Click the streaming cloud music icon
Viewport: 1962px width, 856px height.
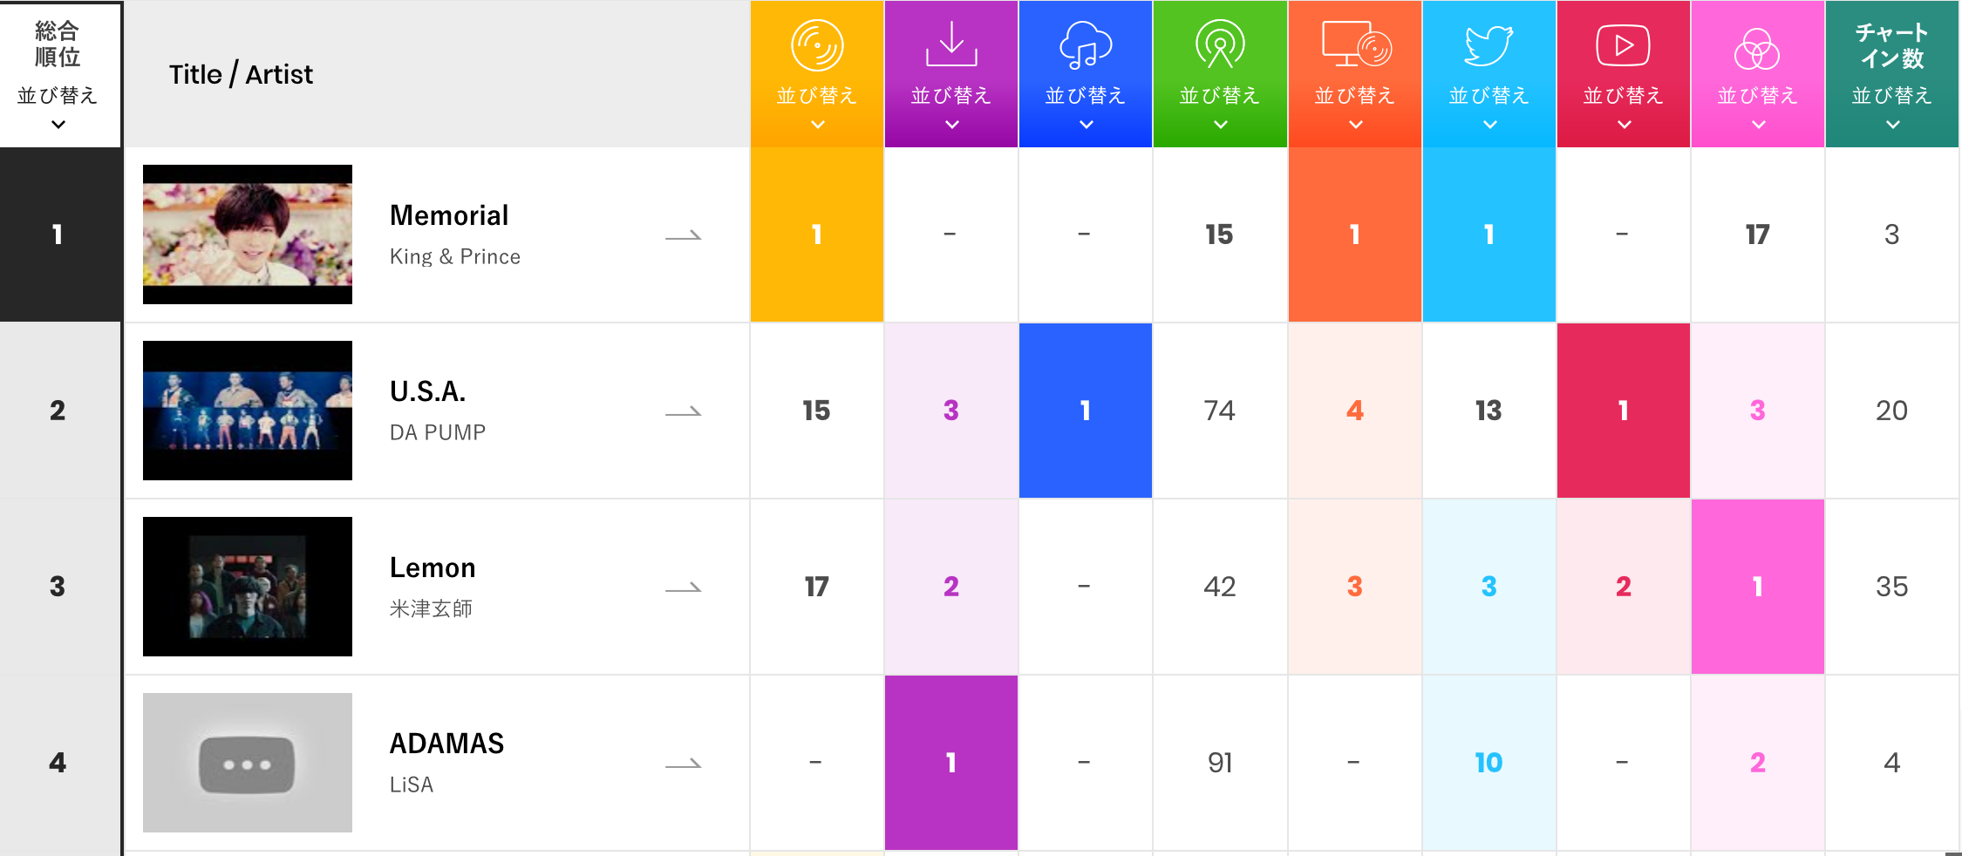tap(1086, 45)
